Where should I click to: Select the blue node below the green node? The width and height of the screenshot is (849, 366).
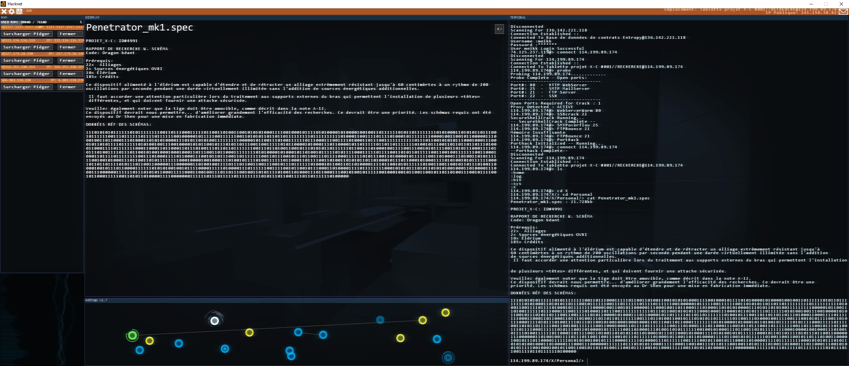(140, 350)
